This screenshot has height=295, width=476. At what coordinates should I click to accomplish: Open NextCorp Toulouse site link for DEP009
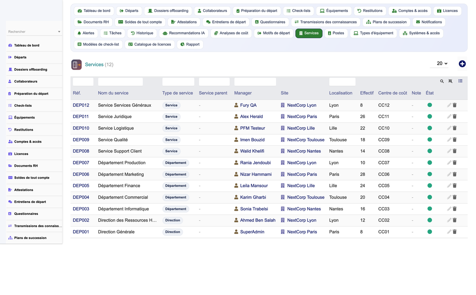[x=306, y=140]
